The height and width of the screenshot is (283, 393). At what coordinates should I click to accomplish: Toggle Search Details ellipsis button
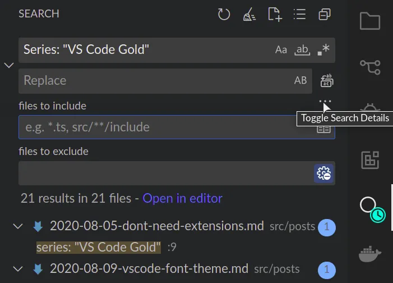coord(325,101)
